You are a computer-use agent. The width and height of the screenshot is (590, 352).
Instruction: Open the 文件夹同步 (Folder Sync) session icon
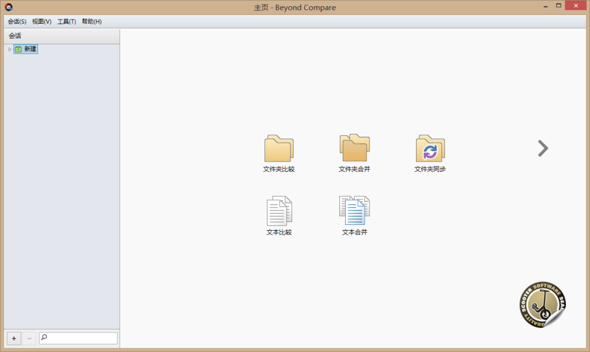pos(430,148)
